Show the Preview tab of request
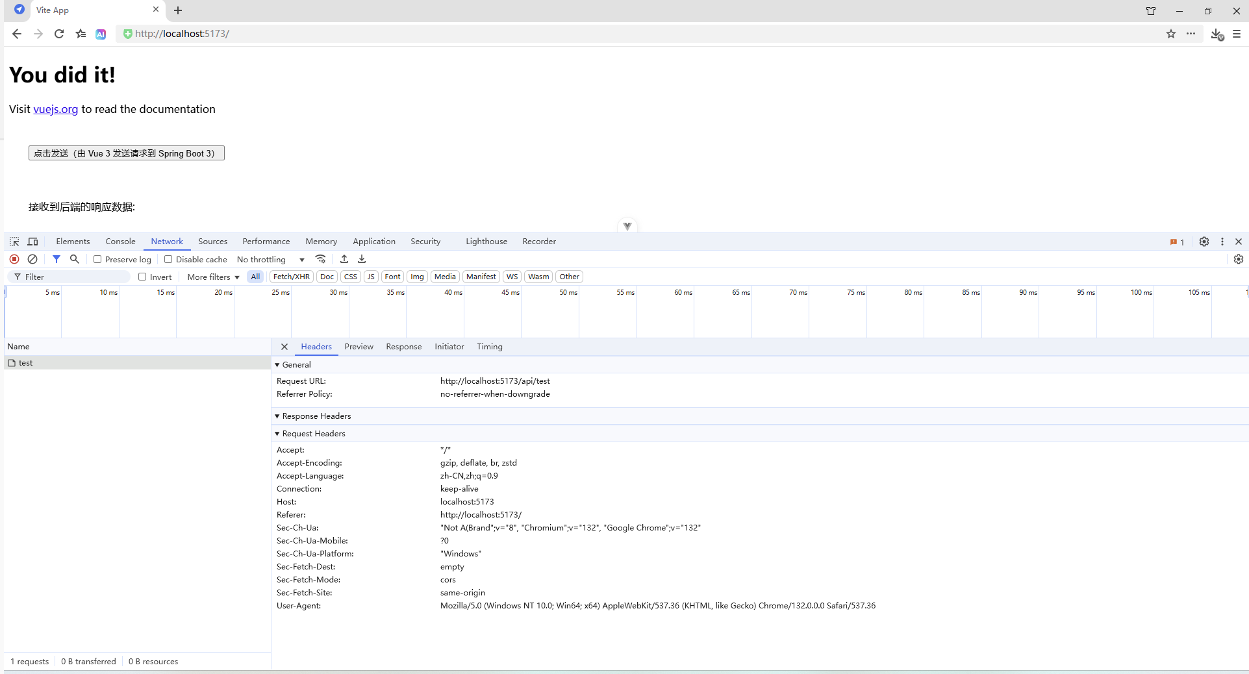This screenshot has width=1249, height=674. pyautogui.click(x=359, y=347)
